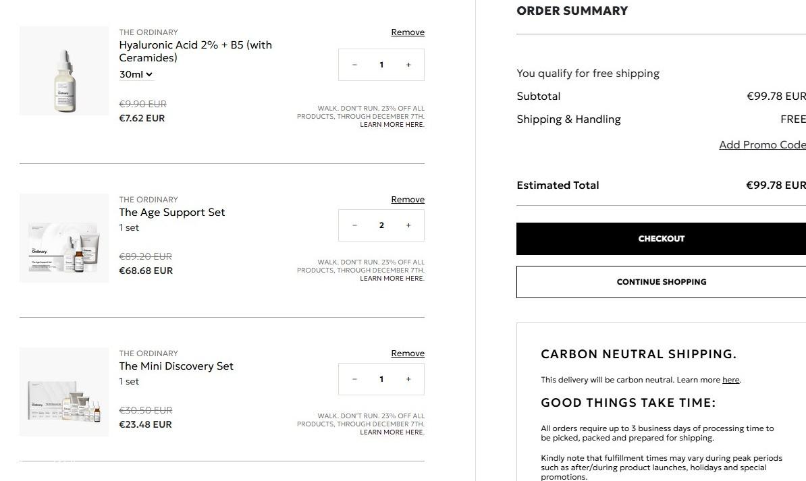Image resolution: width=806 pixels, height=481 pixels.
Task: Click Learn More Here under Hyaluronic Acid promo
Action: [392, 125]
